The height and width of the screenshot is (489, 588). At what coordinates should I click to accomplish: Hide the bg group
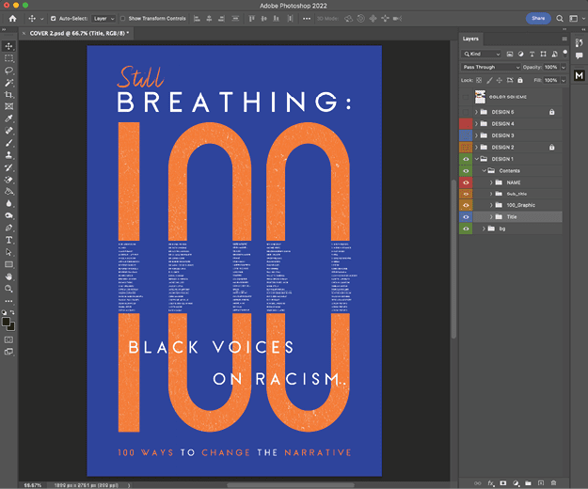click(466, 229)
